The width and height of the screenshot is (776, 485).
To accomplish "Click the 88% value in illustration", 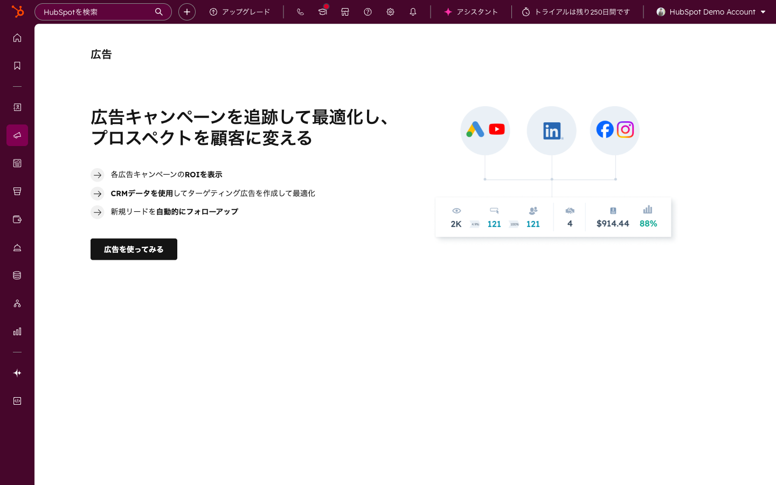I will pyautogui.click(x=648, y=224).
